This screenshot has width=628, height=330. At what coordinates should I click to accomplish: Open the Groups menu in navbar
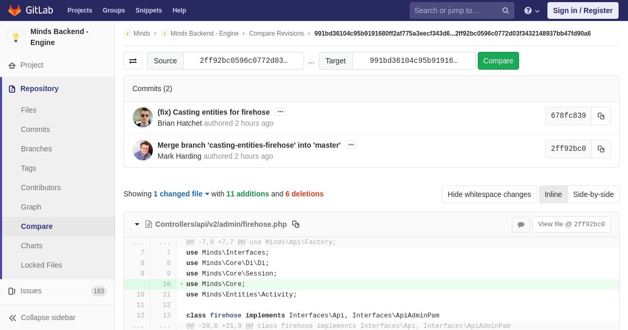coord(114,10)
